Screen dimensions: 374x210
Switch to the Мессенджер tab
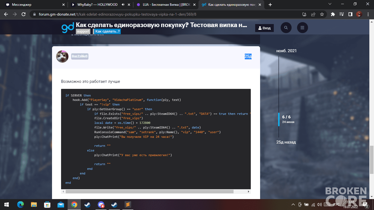point(34,5)
